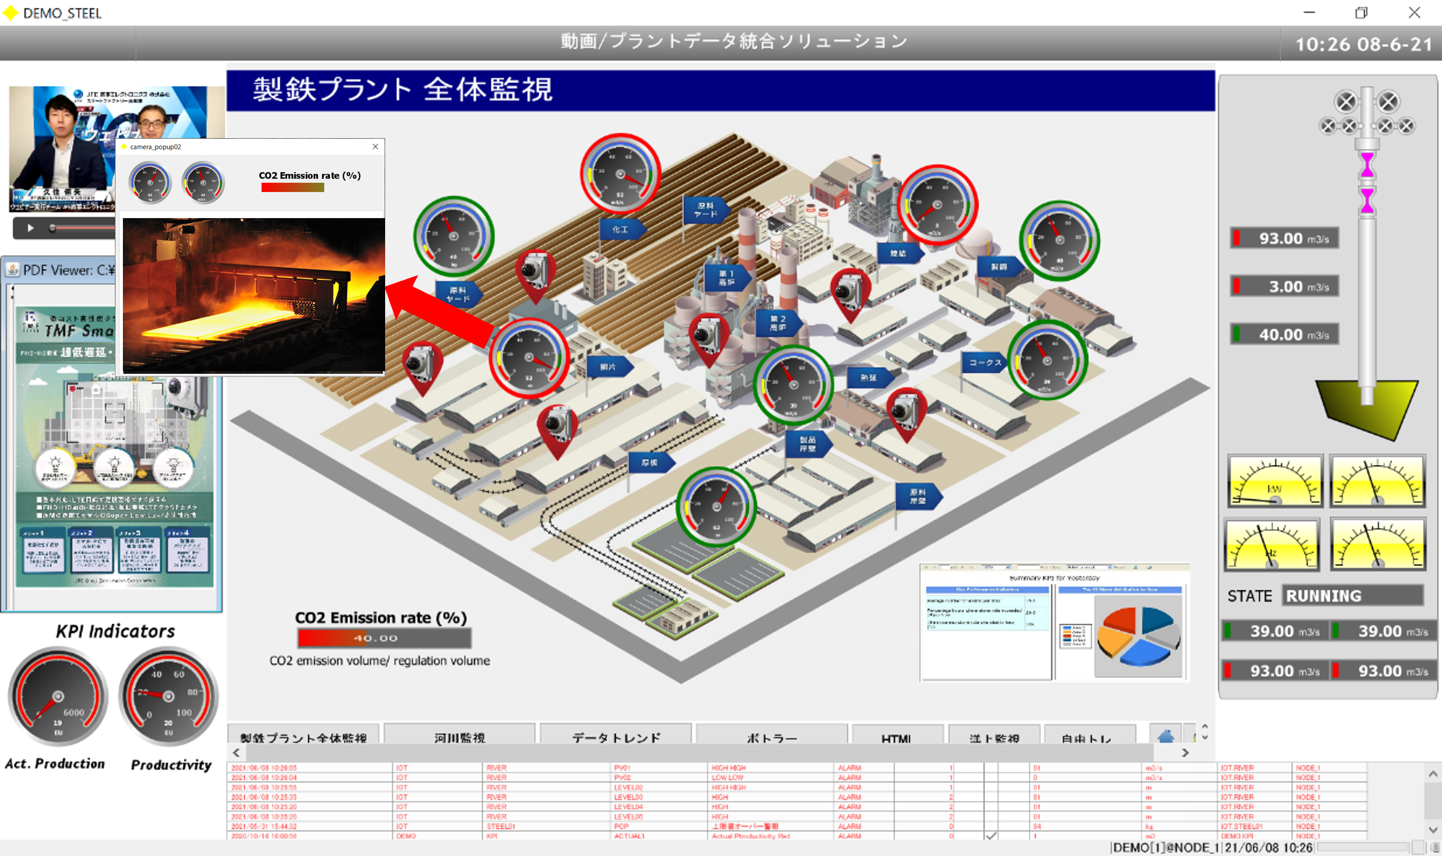This screenshot has width=1442, height=856.
Task: Click the red alarm indicator beside 93.00 m3/s
Action: click(x=1236, y=238)
